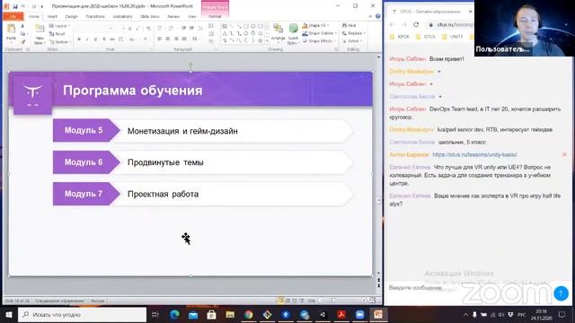Open the Layout dropdown
The height and width of the screenshot is (323, 575).
tap(59, 26)
